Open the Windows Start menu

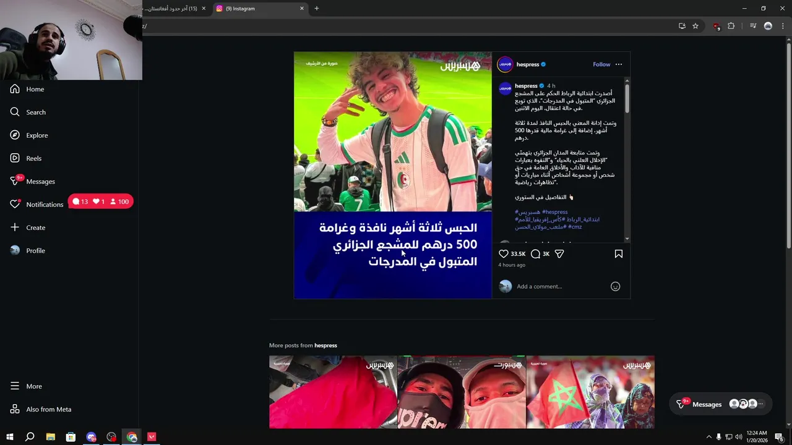(10, 437)
